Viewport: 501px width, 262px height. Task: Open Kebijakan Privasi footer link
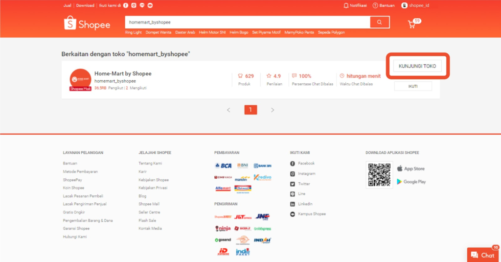pyautogui.click(x=153, y=188)
